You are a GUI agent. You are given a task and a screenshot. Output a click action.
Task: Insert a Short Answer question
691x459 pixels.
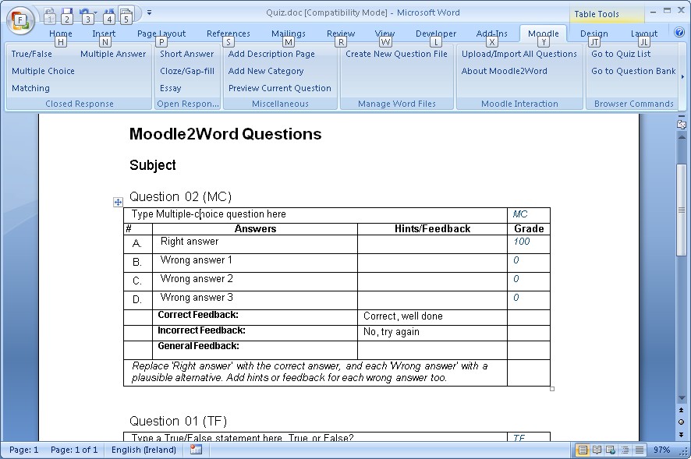(187, 54)
